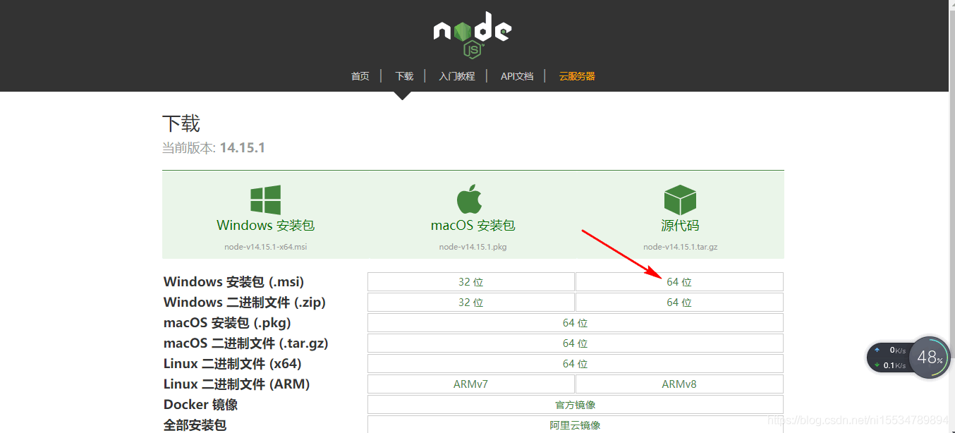Viewport: 955px width, 433px height.
Task: Click the Windows 安装包 link
Action: pyautogui.click(x=265, y=226)
